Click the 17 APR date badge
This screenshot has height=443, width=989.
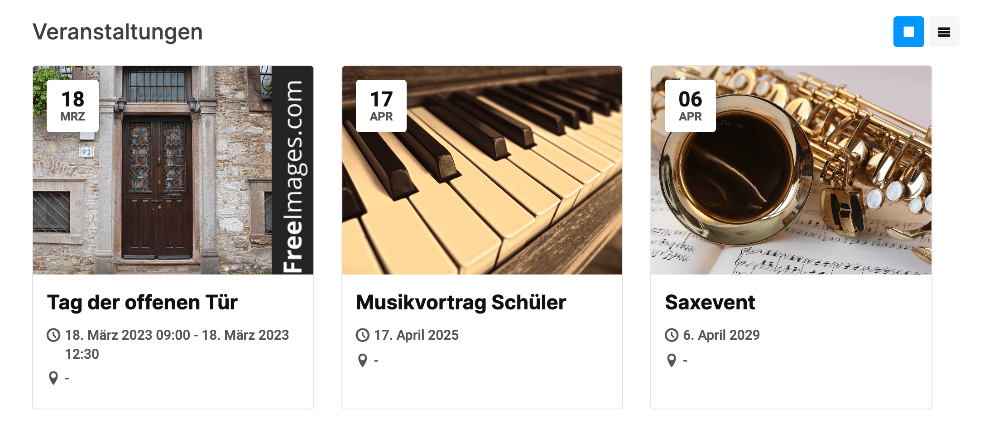(x=381, y=106)
